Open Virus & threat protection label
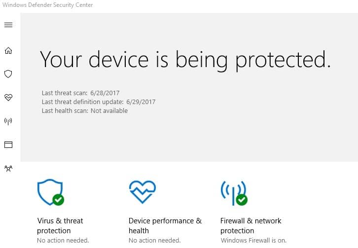This screenshot has height=248, width=358. click(60, 226)
